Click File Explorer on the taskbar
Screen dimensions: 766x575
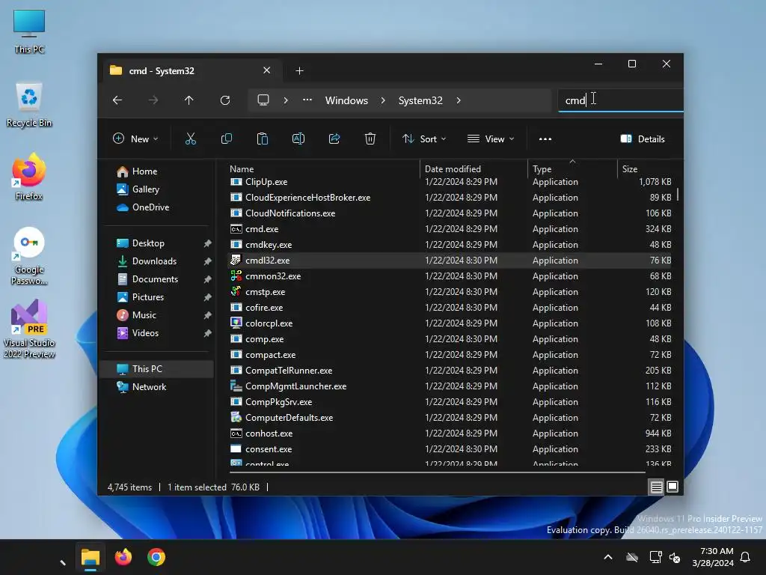(x=91, y=557)
